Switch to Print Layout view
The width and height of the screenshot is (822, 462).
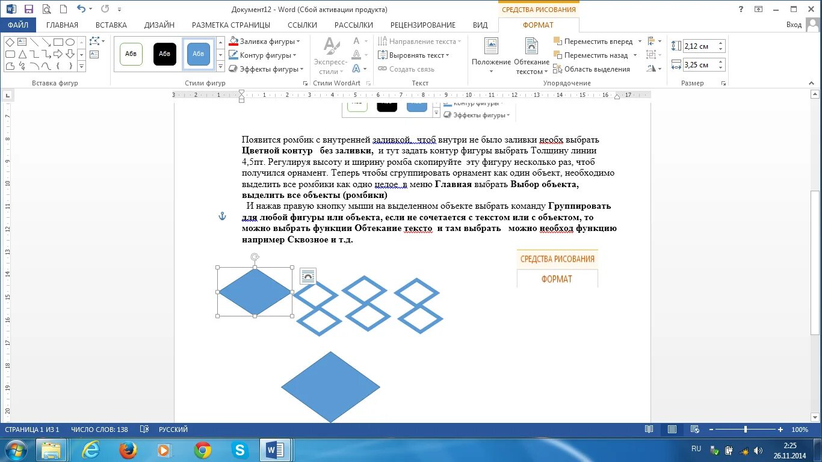click(x=672, y=430)
